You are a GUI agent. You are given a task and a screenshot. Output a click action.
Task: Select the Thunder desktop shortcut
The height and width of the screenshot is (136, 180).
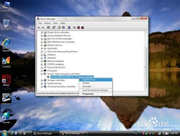pos(6,118)
